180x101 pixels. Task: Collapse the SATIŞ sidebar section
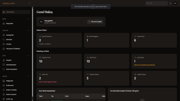click(28, 19)
